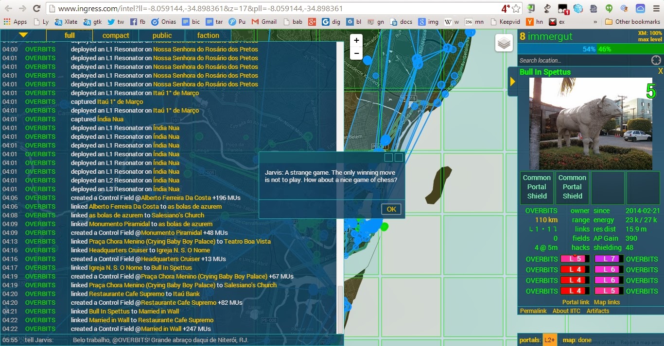
Task: Select the compact chat tab
Action: [x=116, y=35]
